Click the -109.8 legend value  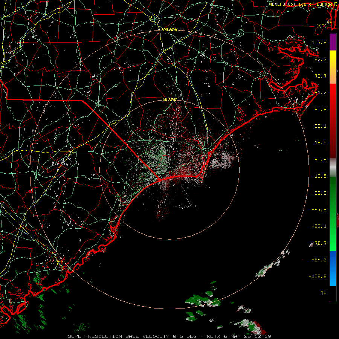tap(318, 276)
